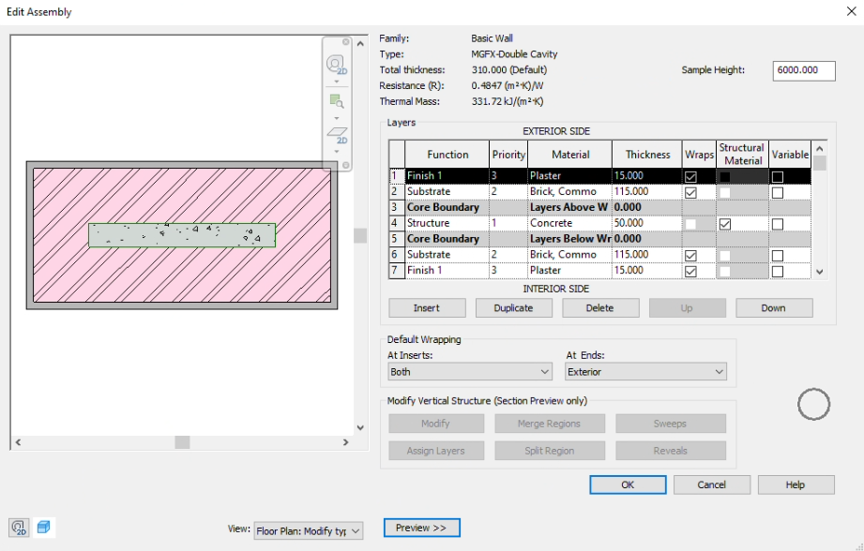Screen dimensions: 864x551
Task: Toggle Wraps checkbox for row 1 Finish 1
Action: tap(690, 177)
